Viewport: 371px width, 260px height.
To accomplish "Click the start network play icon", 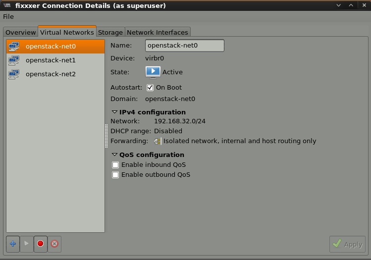I will point(27,244).
